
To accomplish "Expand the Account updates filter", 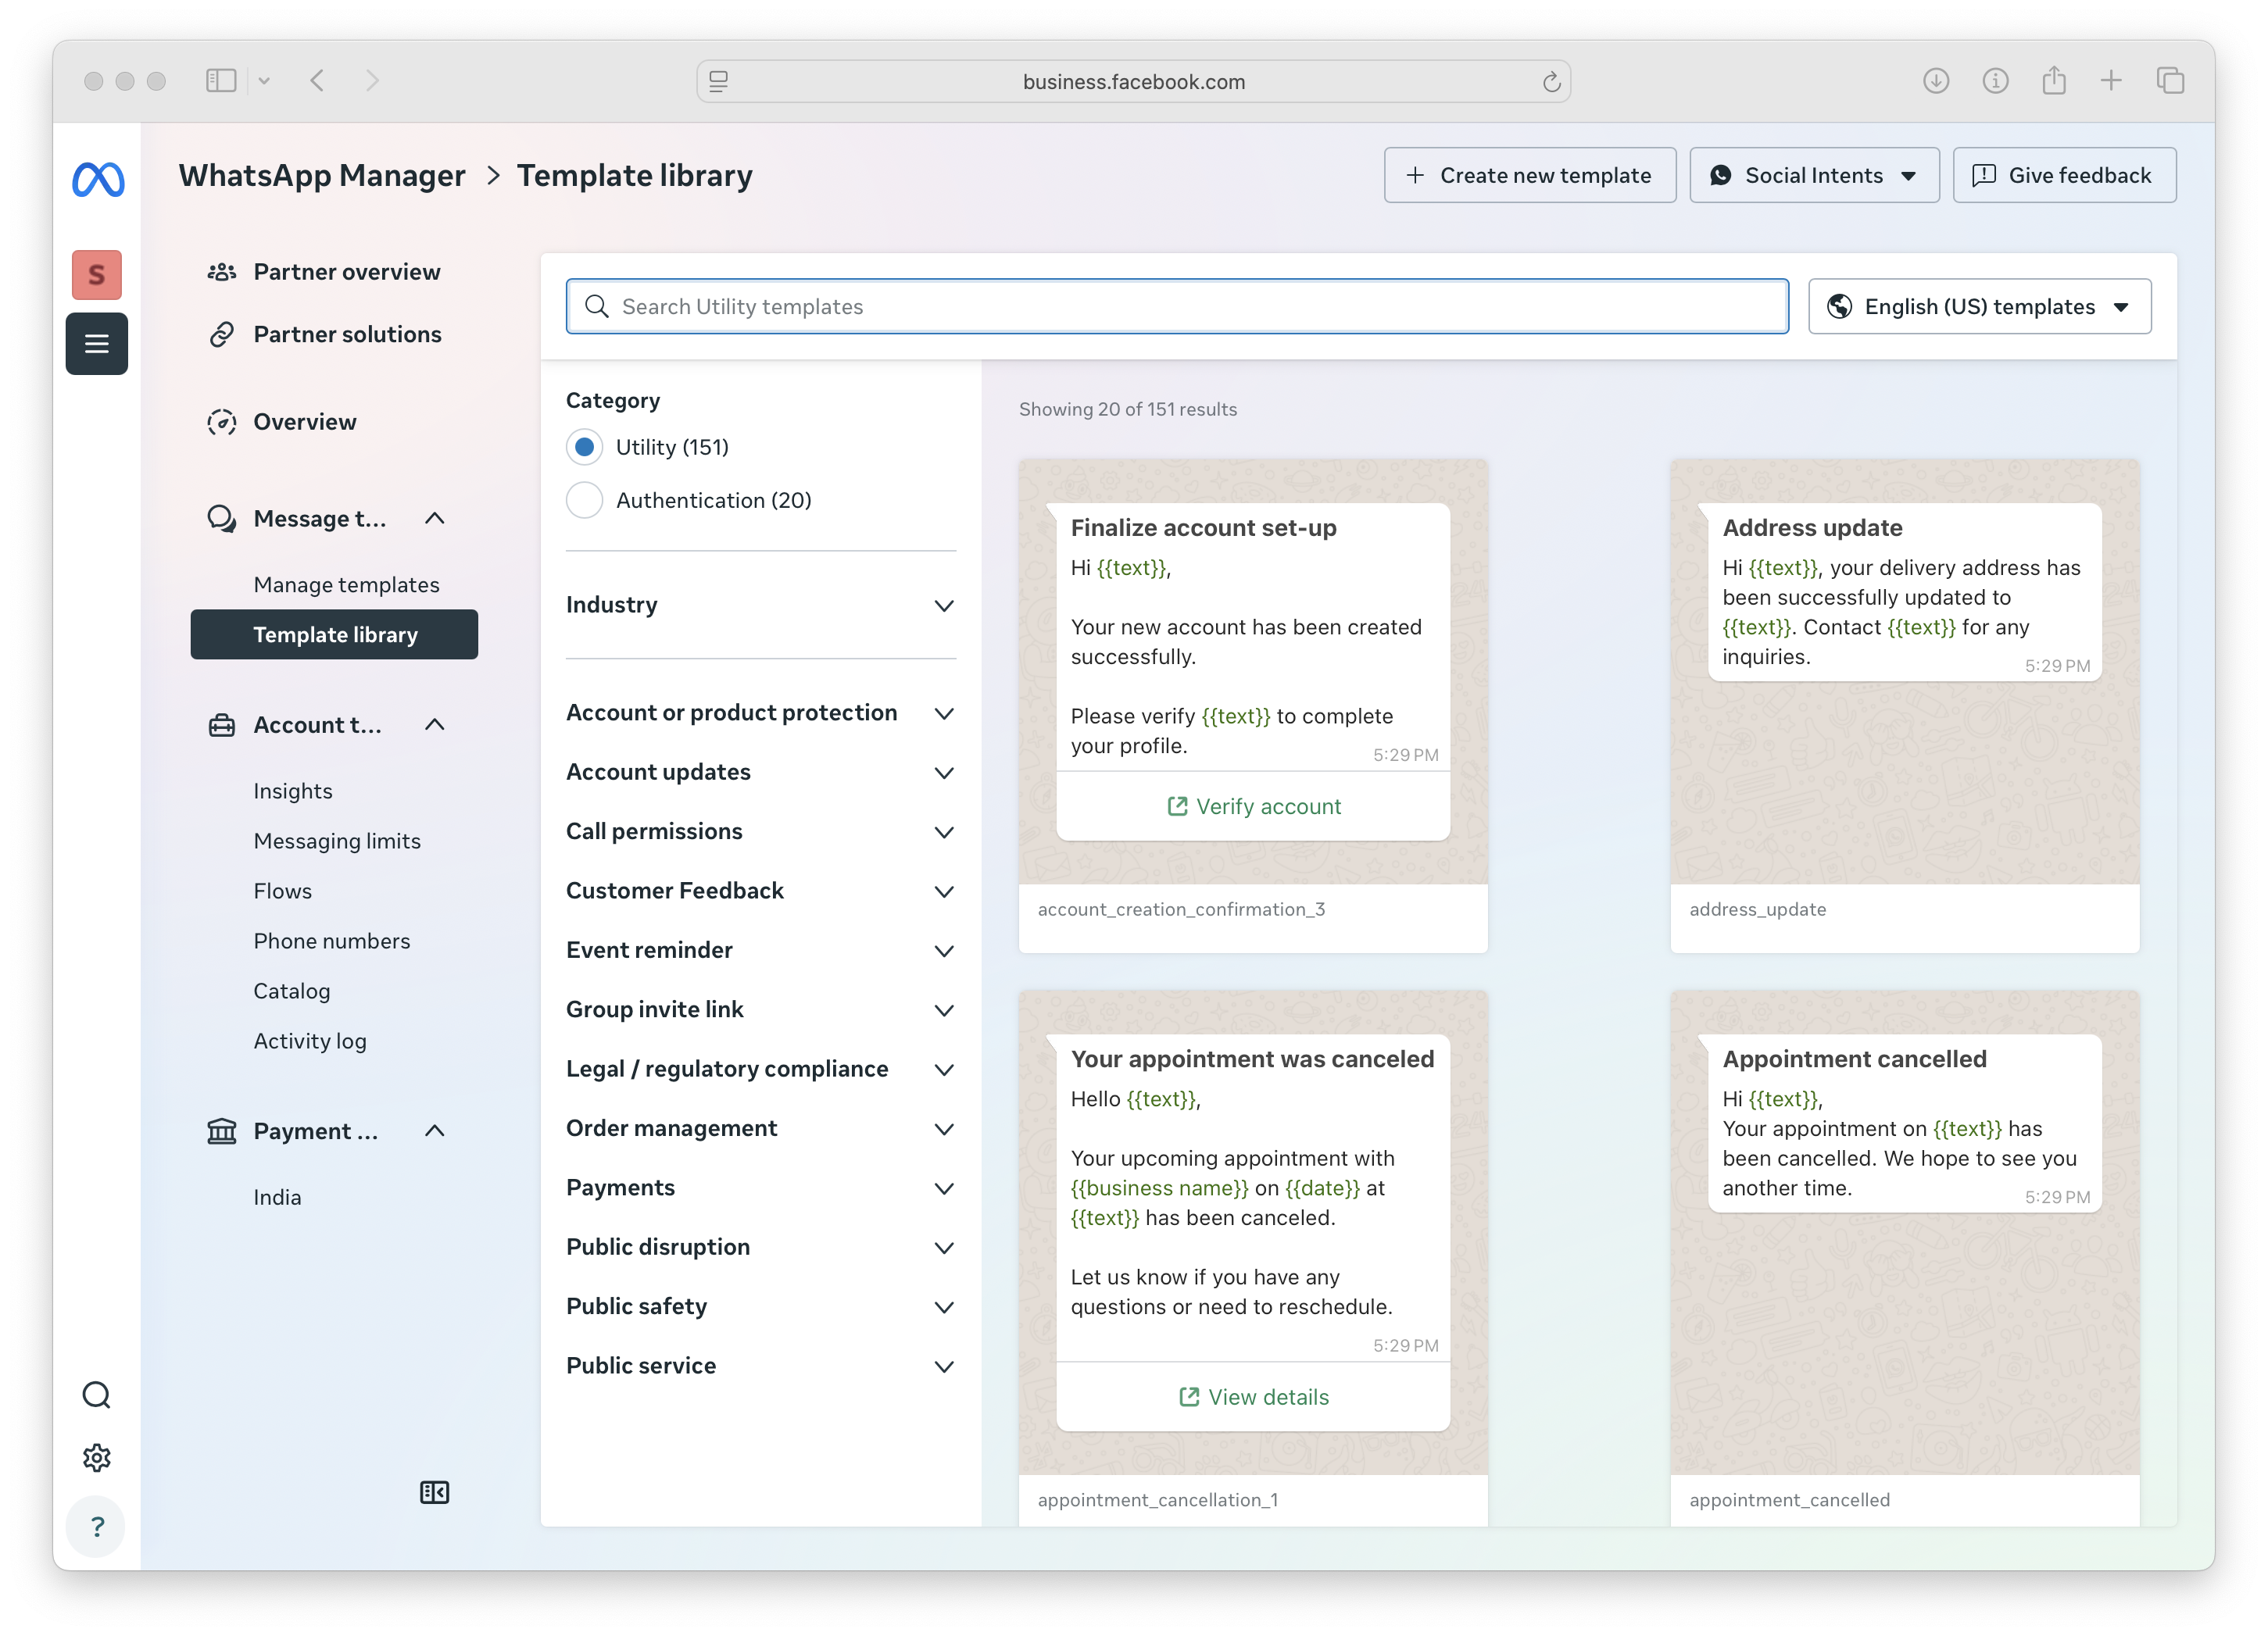I will tap(760, 772).
